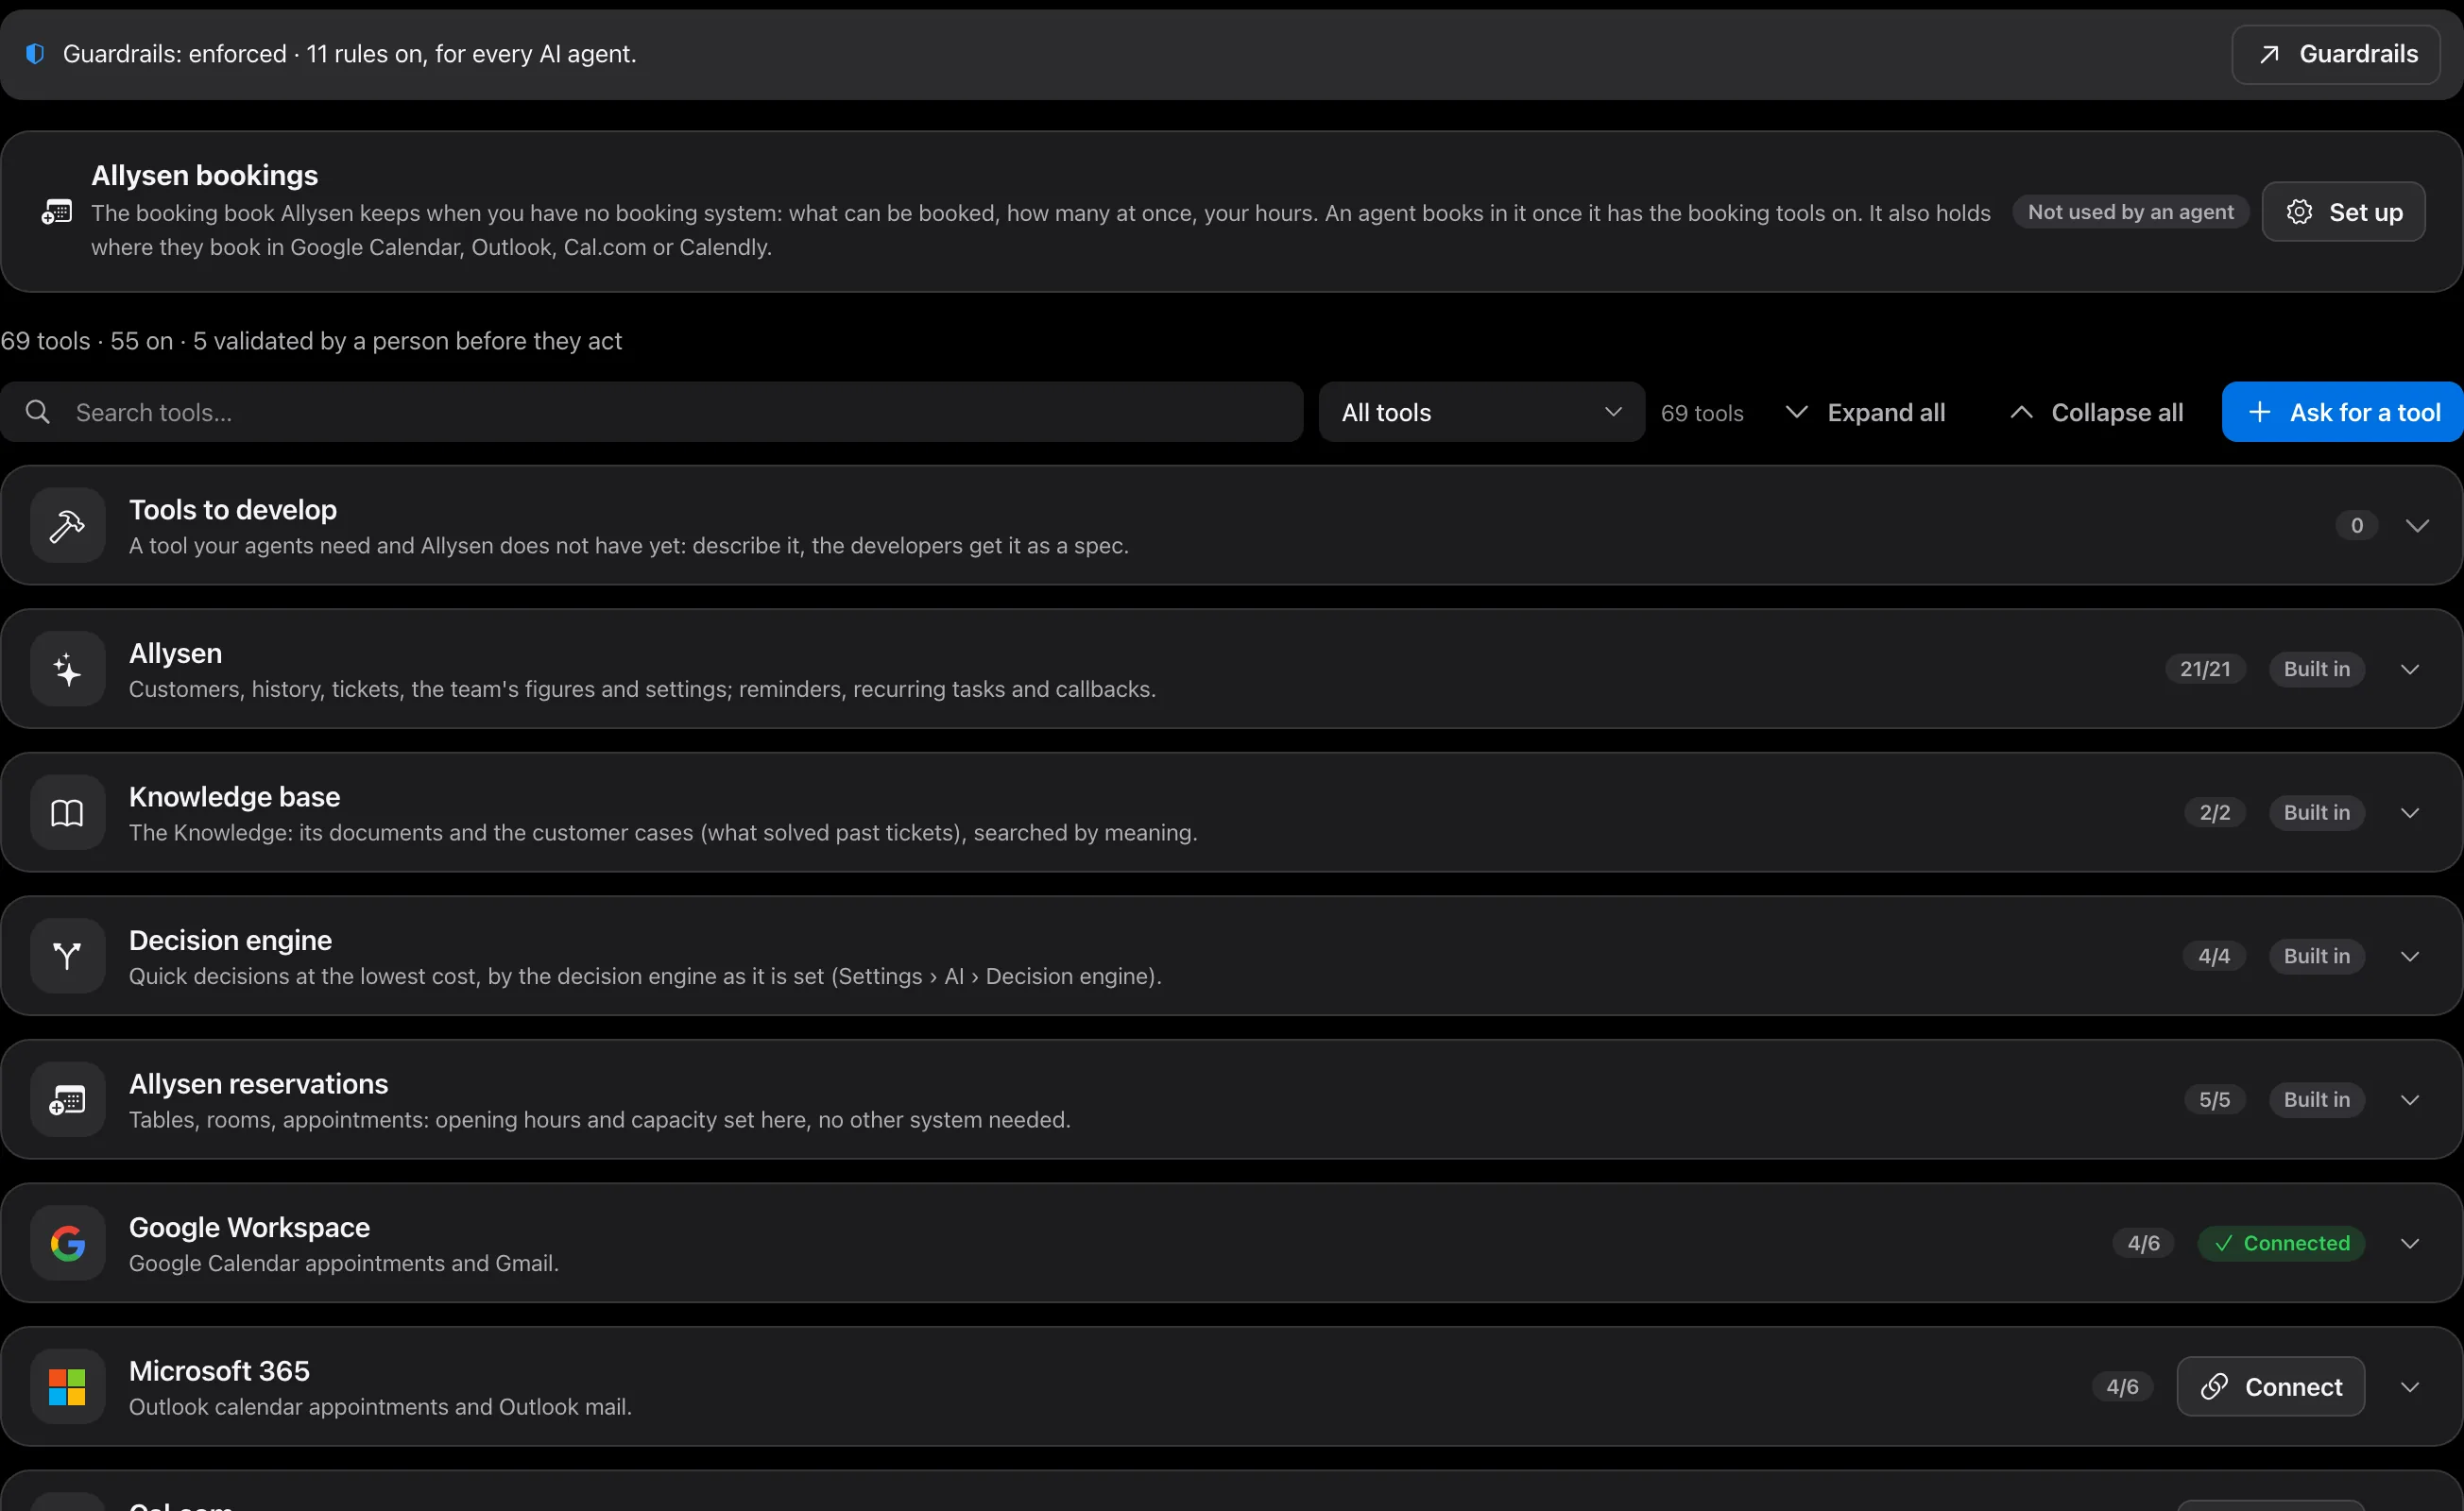Click the blue shield icon beside Guardrails status
Viewport: 2464px width, 1511px height.
point(35,54)
